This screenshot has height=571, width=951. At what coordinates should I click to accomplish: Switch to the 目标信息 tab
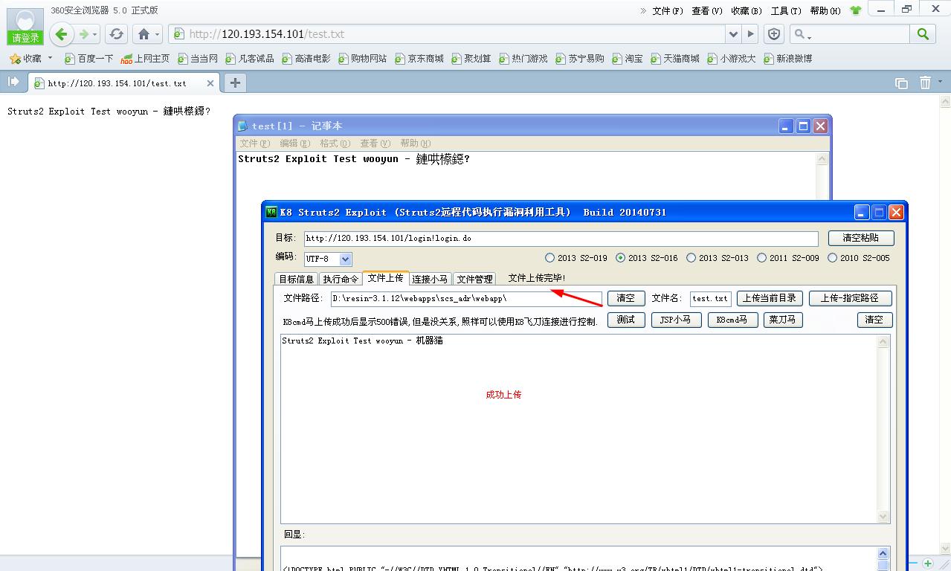point(296,279)
